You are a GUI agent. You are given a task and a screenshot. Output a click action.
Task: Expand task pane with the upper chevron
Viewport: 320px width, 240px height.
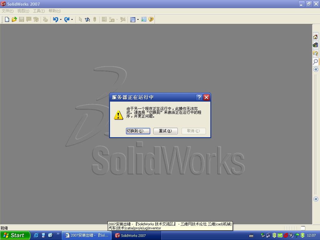pos(316,69)
